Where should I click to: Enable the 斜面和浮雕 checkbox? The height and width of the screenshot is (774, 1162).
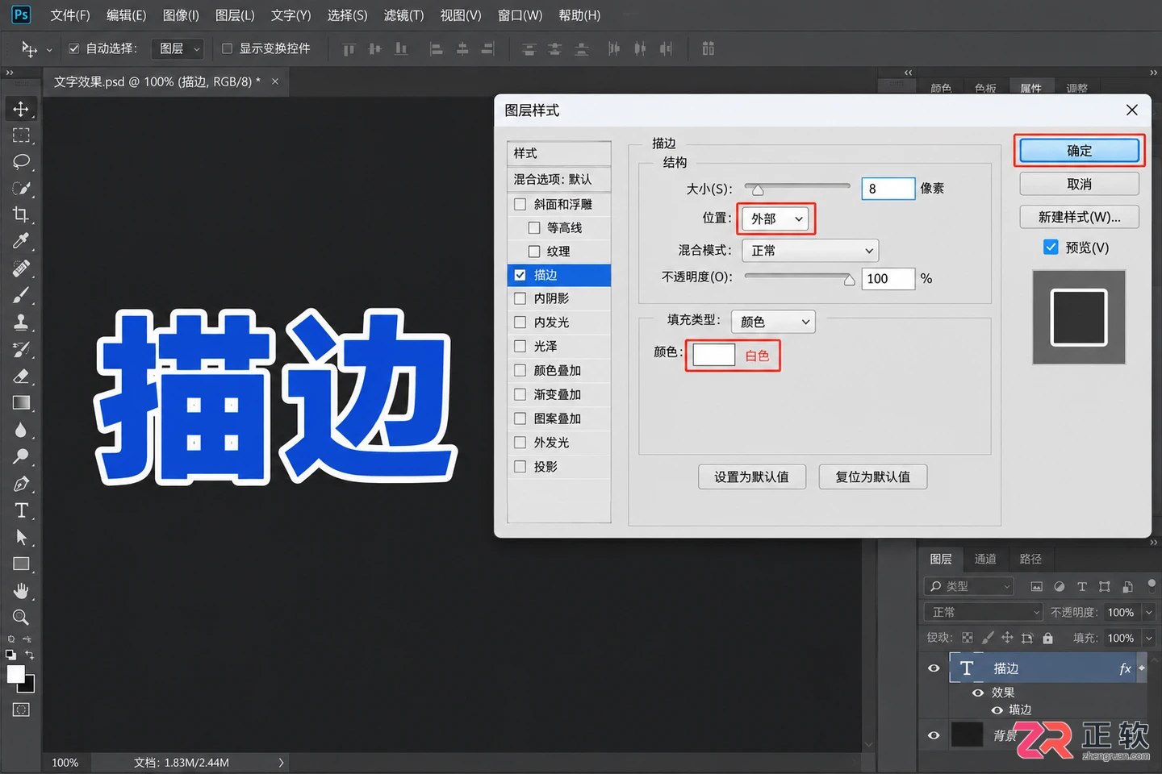[x=520, y=204]
